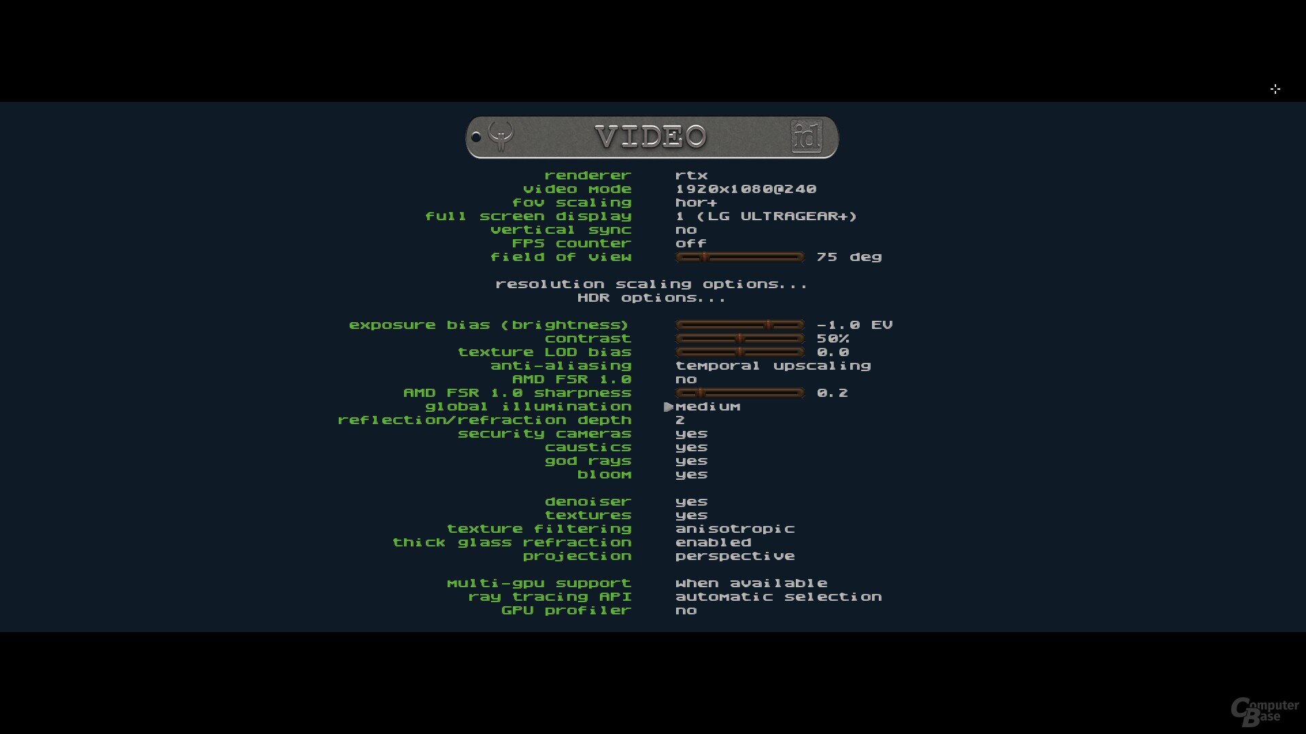The height and width of the screenshot is (734, 1306).
Task: Adjust exposure bias brightness slider
Action: point(739,325)
